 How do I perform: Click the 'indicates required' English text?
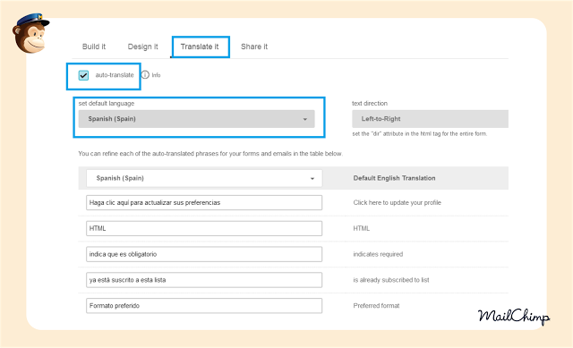(378, 254)
